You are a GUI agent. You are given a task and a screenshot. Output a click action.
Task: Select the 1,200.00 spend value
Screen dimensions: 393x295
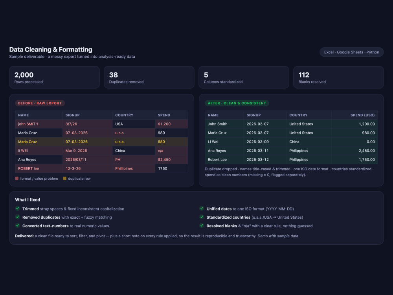(354, 124)
